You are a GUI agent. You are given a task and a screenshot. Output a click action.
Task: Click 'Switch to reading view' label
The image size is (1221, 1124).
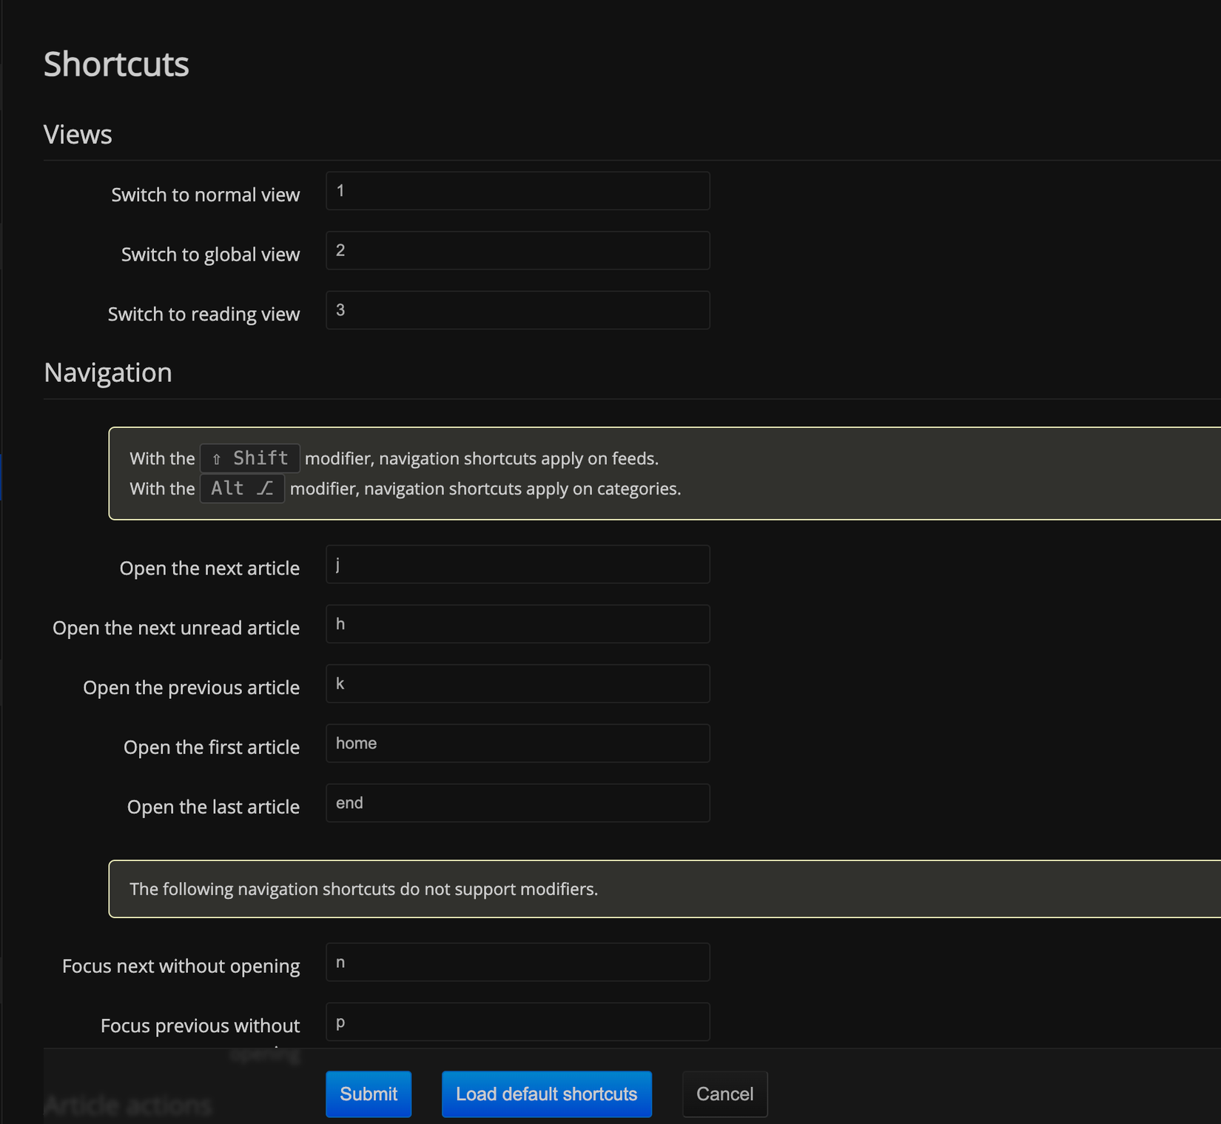204,314
